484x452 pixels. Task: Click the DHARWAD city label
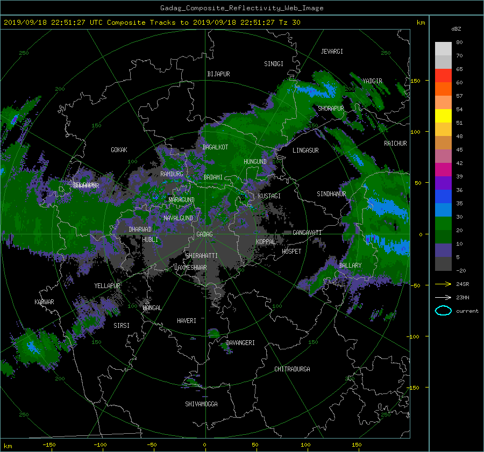140,229
